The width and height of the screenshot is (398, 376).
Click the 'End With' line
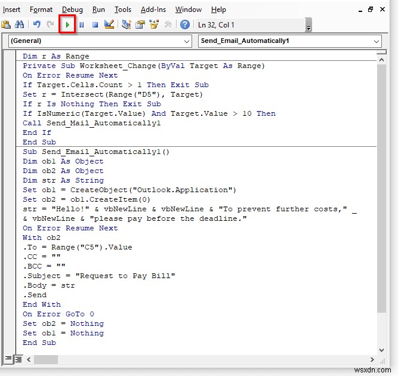[x=42, y=304]
